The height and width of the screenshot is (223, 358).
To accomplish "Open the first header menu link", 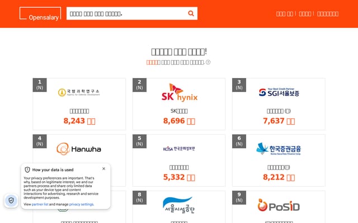I will [285, 14].
